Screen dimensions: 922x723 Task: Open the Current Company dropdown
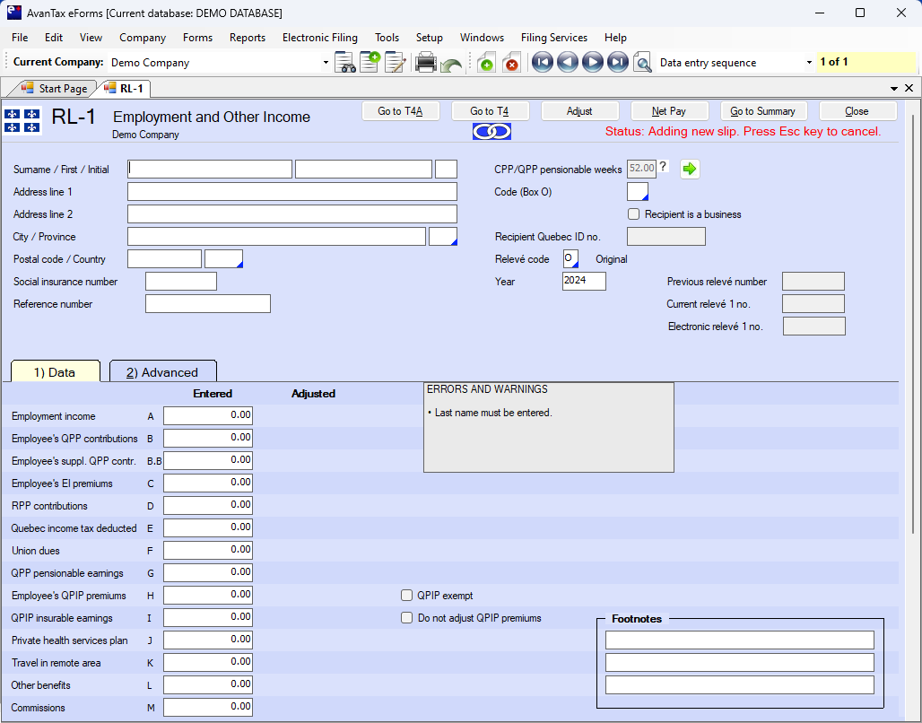click(x=326, y=63)
